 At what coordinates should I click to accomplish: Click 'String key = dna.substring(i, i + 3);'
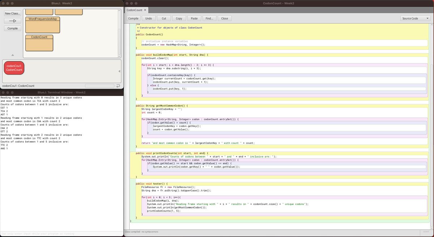click(x=174, y=68)
